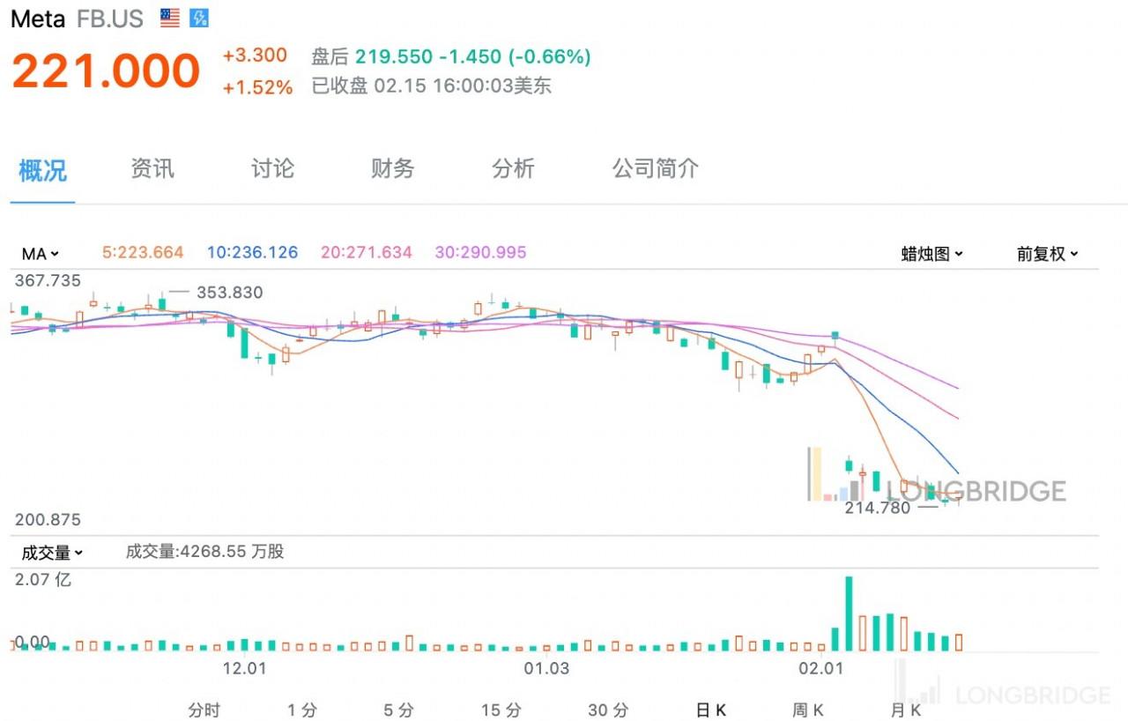
Task: Open the 讨论 tab
Action: 272,168
